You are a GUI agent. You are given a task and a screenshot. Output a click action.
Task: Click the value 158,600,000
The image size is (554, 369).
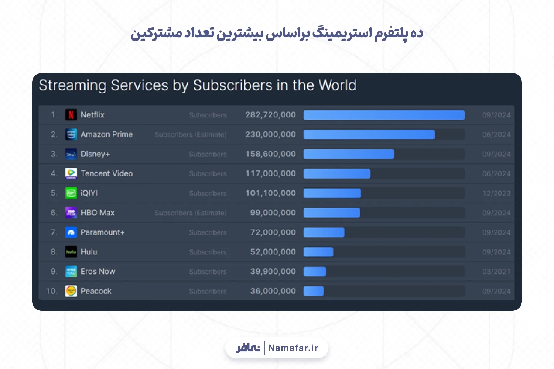tap(271, 154)
